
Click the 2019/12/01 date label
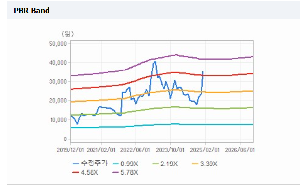[x=70, y=150]
